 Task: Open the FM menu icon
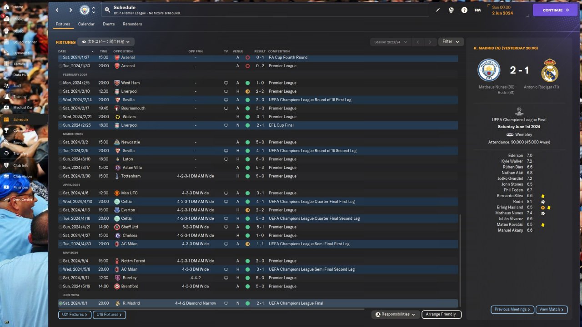pyautogui.click(x=477, y=10)
